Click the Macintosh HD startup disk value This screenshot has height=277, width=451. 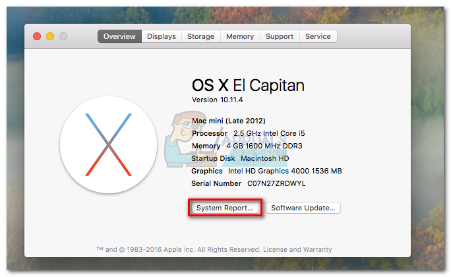265,158
